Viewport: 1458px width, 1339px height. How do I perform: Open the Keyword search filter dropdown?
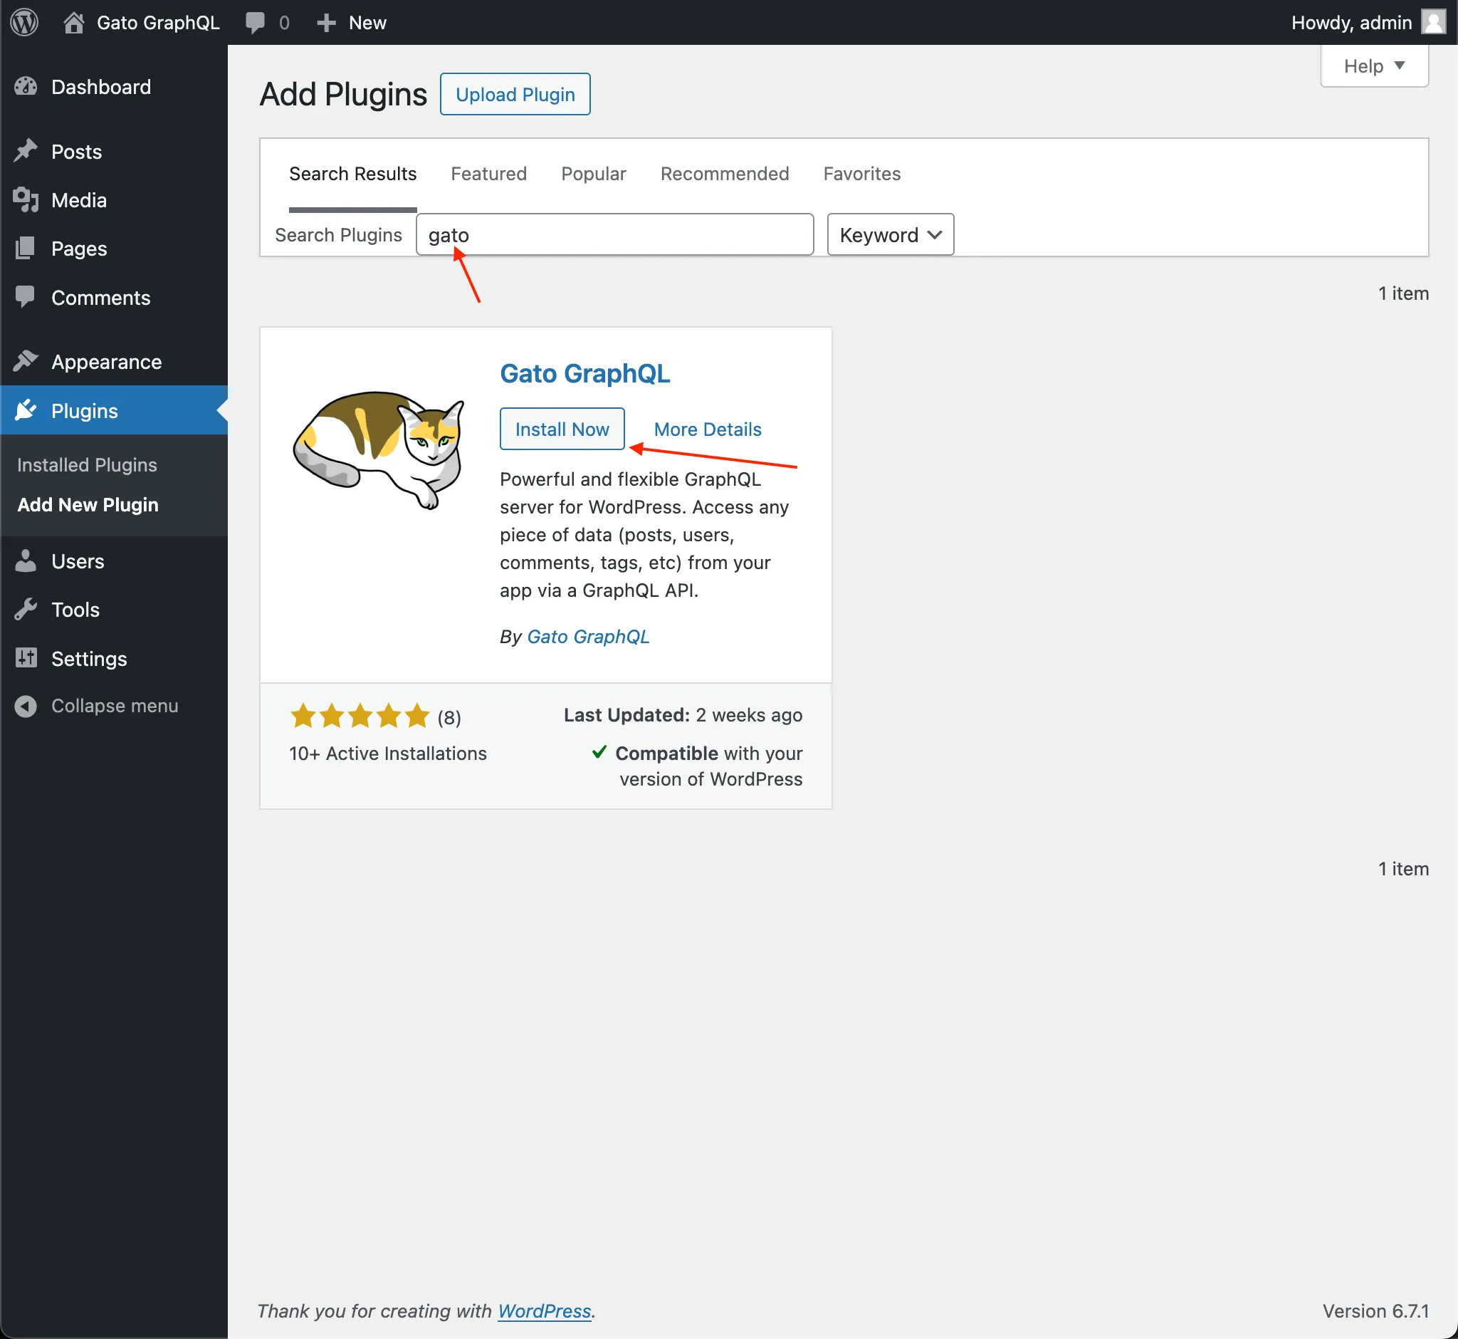point(889,234)
